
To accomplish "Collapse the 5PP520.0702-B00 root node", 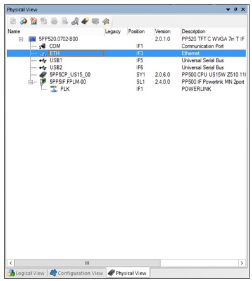I will [21, 39].
